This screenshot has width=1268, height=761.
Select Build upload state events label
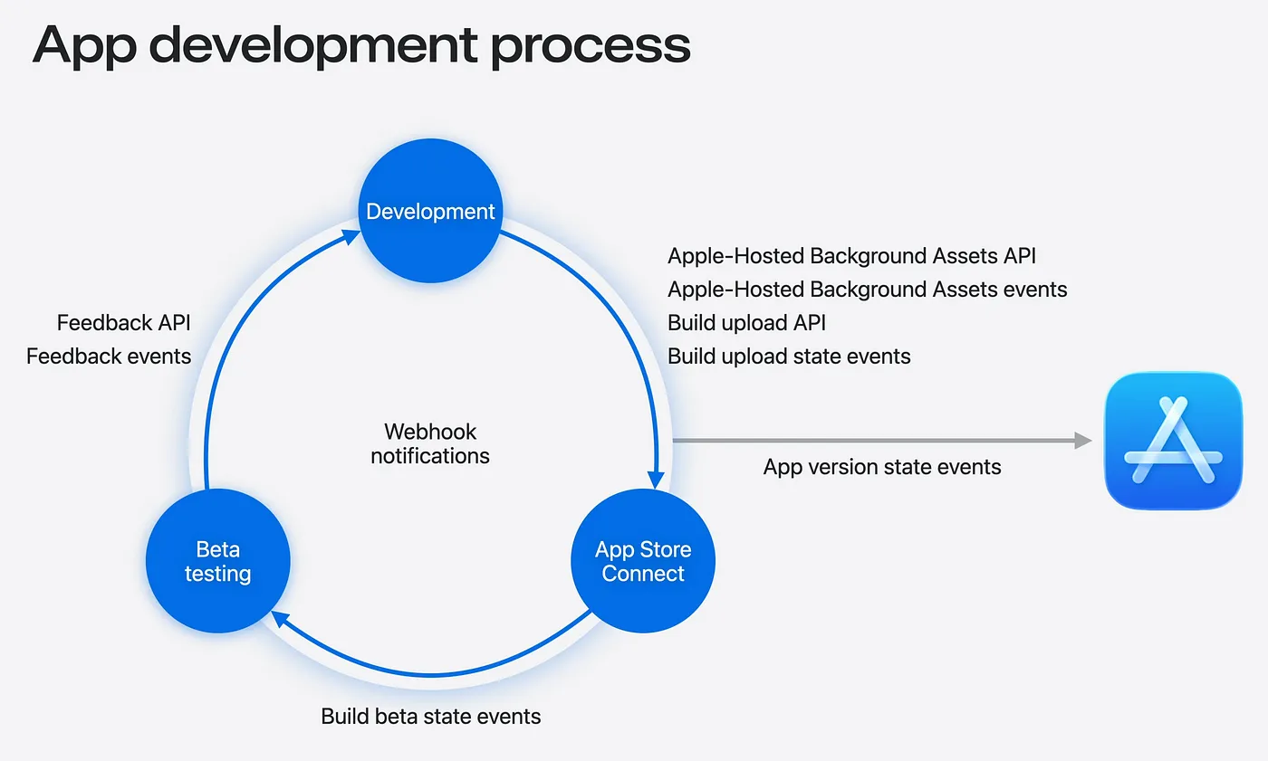click(x=789, y=357)
